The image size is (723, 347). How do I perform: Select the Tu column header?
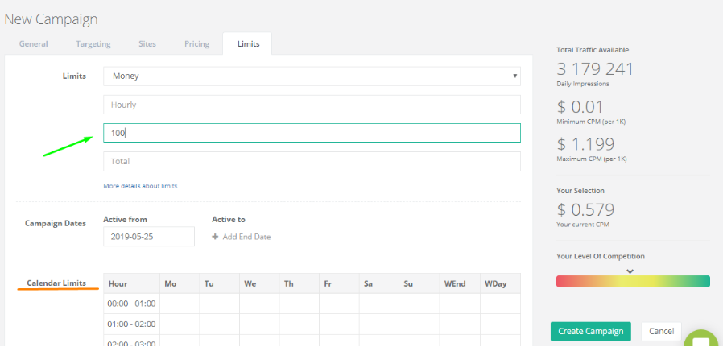(x=220, y=283)
